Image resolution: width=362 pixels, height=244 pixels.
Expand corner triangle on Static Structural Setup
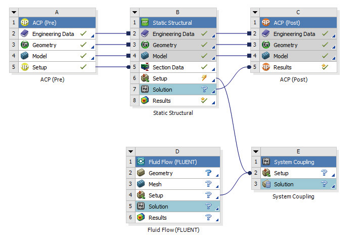(213, 80)
